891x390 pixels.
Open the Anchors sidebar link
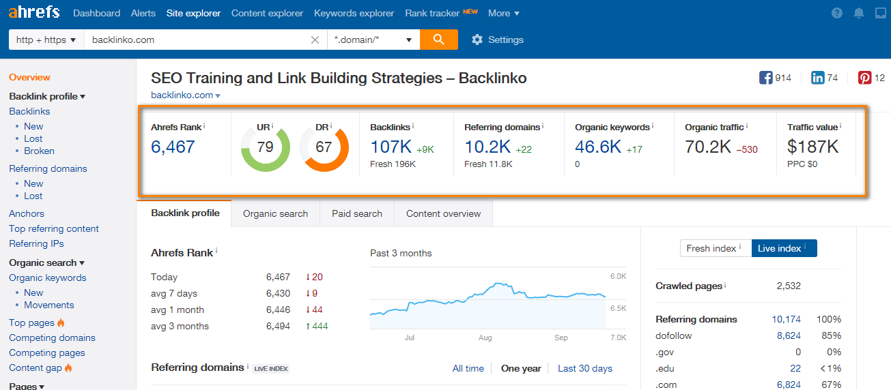27,213
